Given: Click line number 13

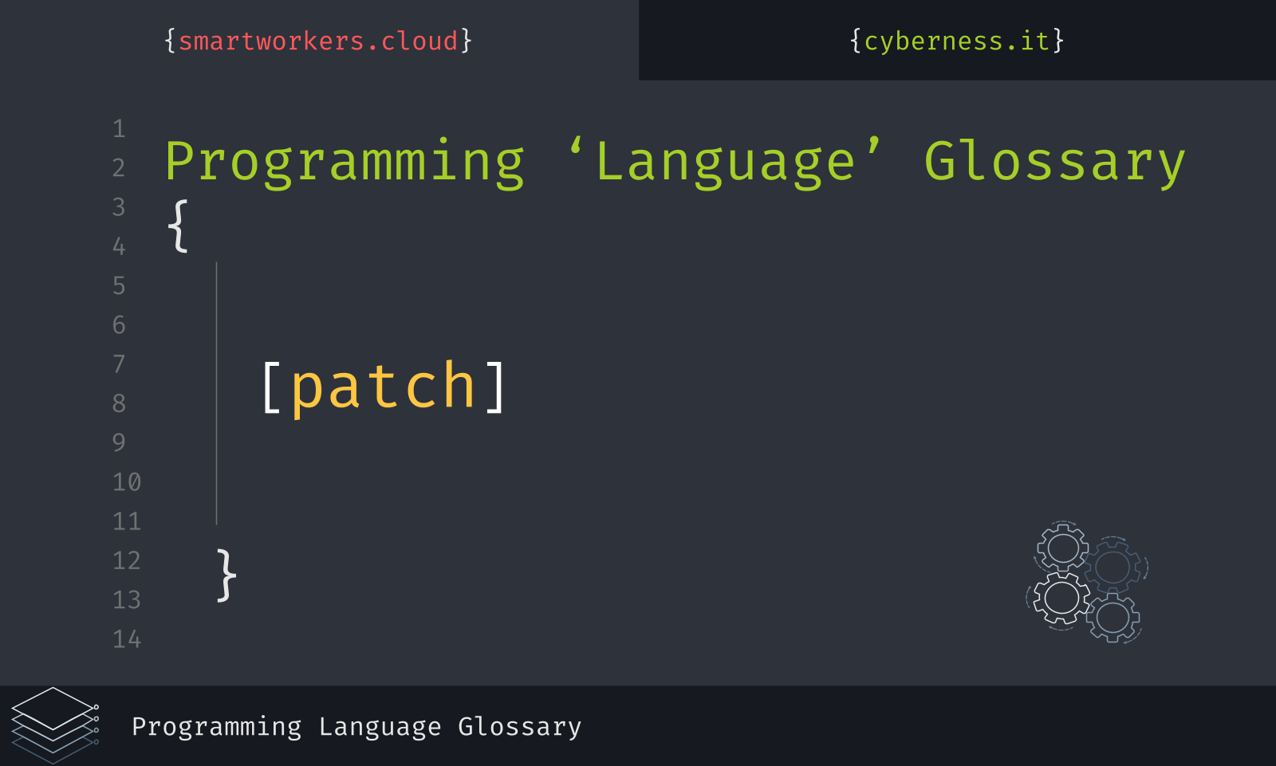Looking at the screenshot, I should (x=127, y=599).
